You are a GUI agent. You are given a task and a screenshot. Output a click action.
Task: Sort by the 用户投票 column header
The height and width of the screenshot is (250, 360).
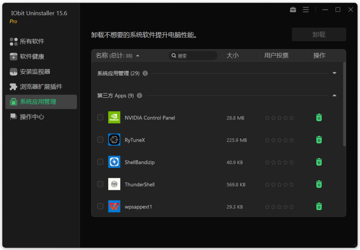[x=276, y=56]
